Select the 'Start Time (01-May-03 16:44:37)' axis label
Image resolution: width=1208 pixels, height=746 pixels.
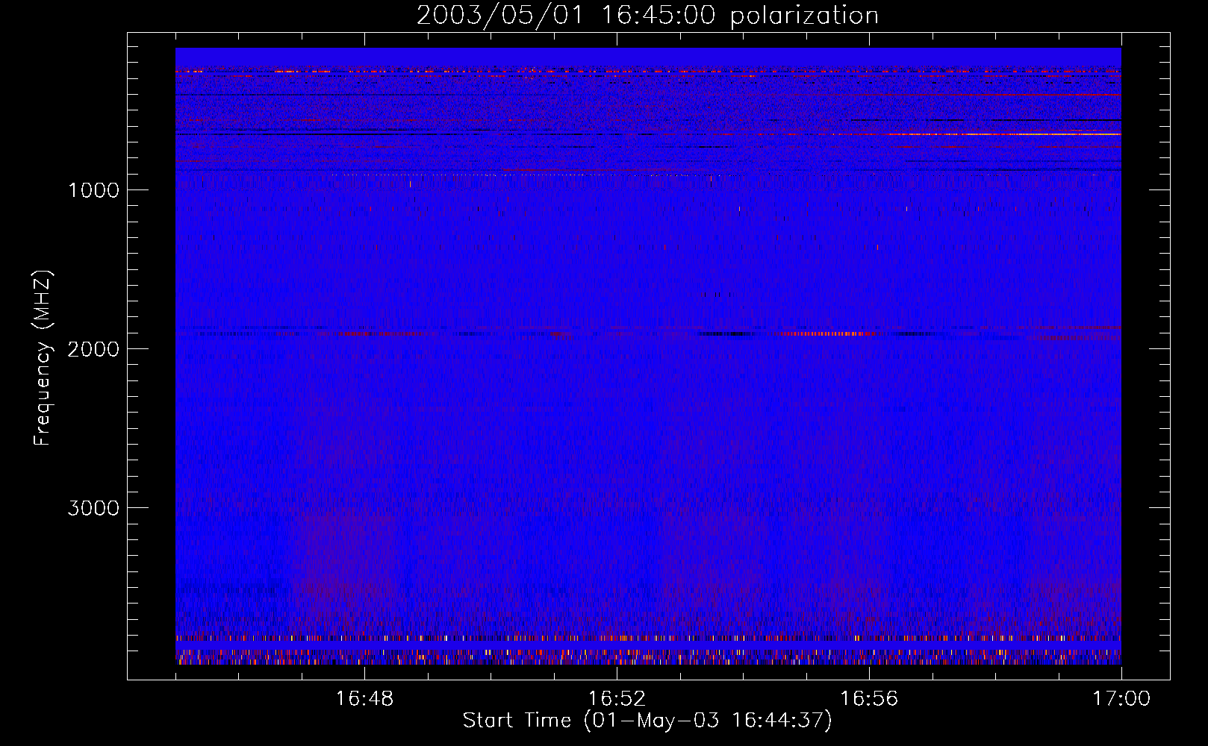(x=647, y=721)
